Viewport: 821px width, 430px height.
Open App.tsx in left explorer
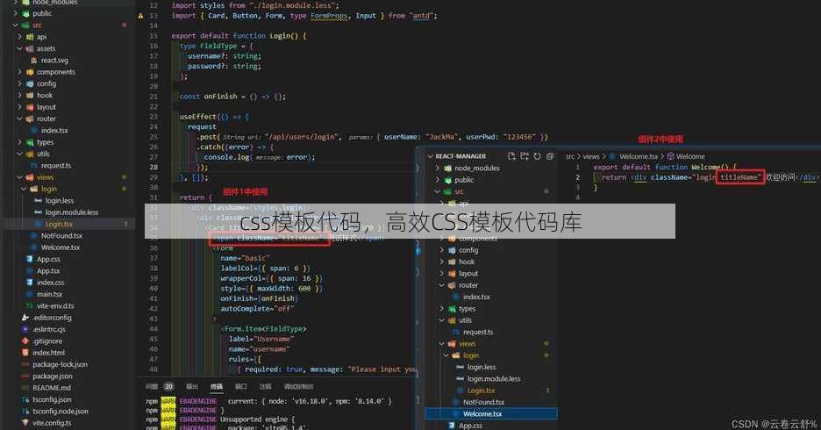click(x=48, y=271)
